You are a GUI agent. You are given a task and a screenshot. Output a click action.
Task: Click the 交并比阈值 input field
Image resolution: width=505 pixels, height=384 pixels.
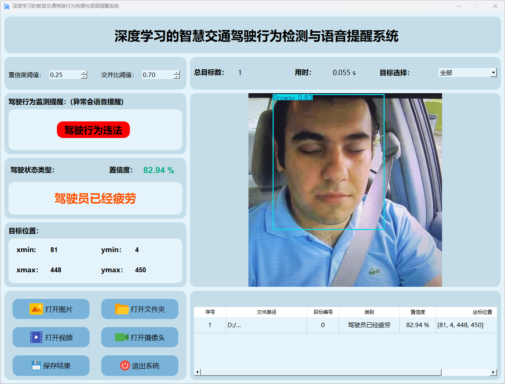pos(157,75)
